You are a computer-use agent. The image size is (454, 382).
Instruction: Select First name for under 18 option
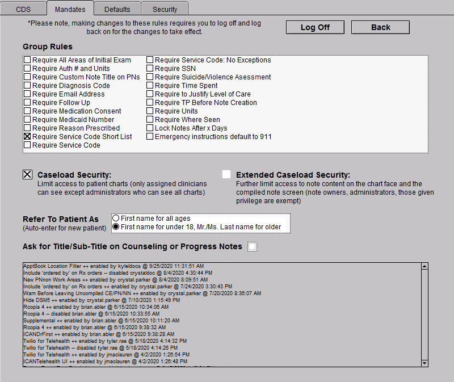coord(116,227)
